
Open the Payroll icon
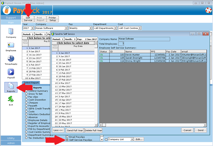[11, 72]
